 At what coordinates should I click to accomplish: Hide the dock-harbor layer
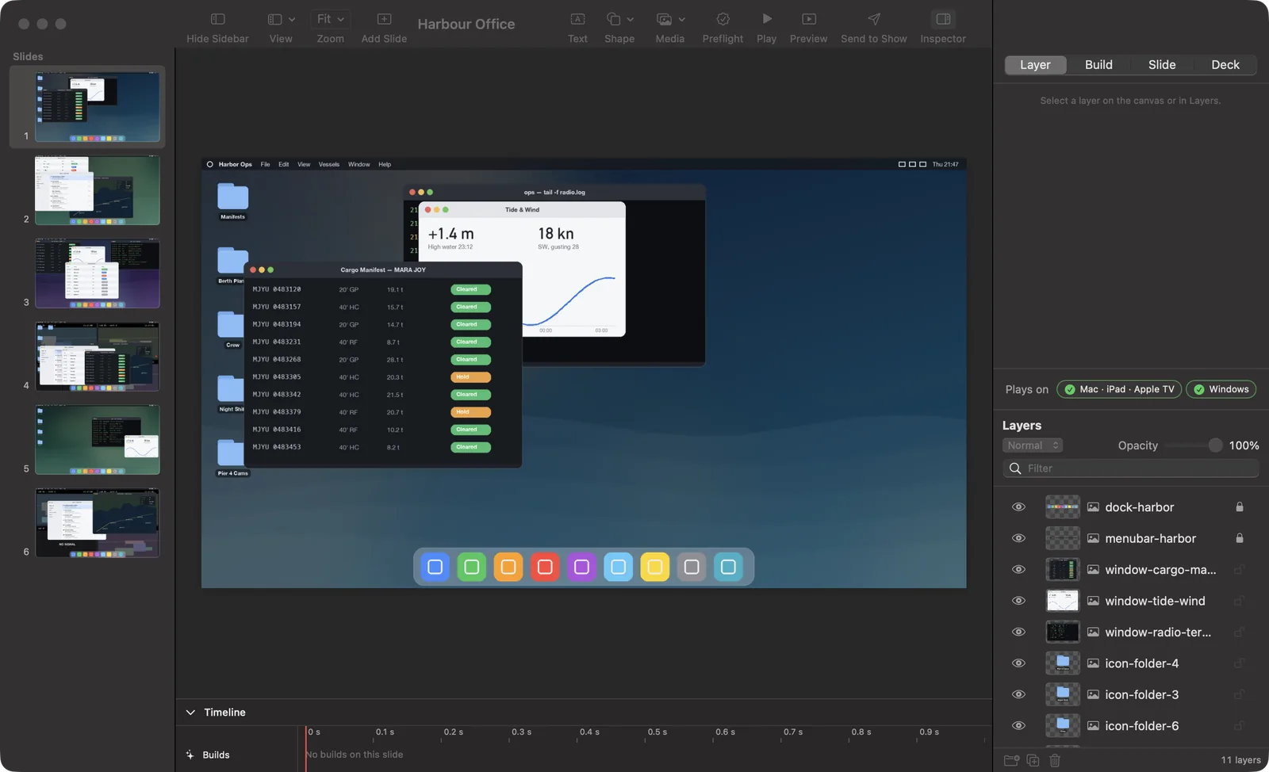[1018, 507]
